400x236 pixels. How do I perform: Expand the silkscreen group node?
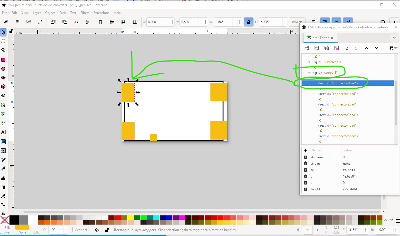[309, 62]
